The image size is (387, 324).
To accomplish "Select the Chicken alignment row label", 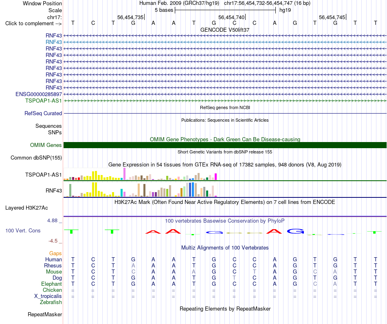I will [52, 290].
